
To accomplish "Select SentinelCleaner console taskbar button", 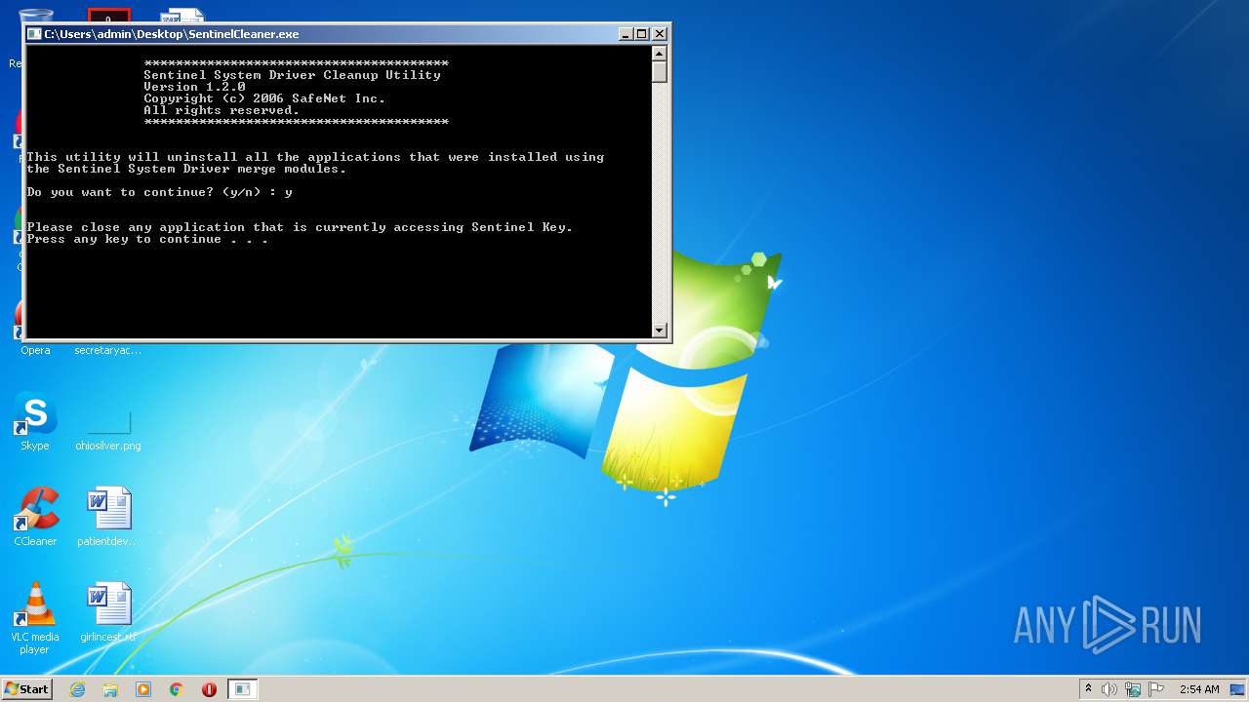I will [x=242, y=689].
